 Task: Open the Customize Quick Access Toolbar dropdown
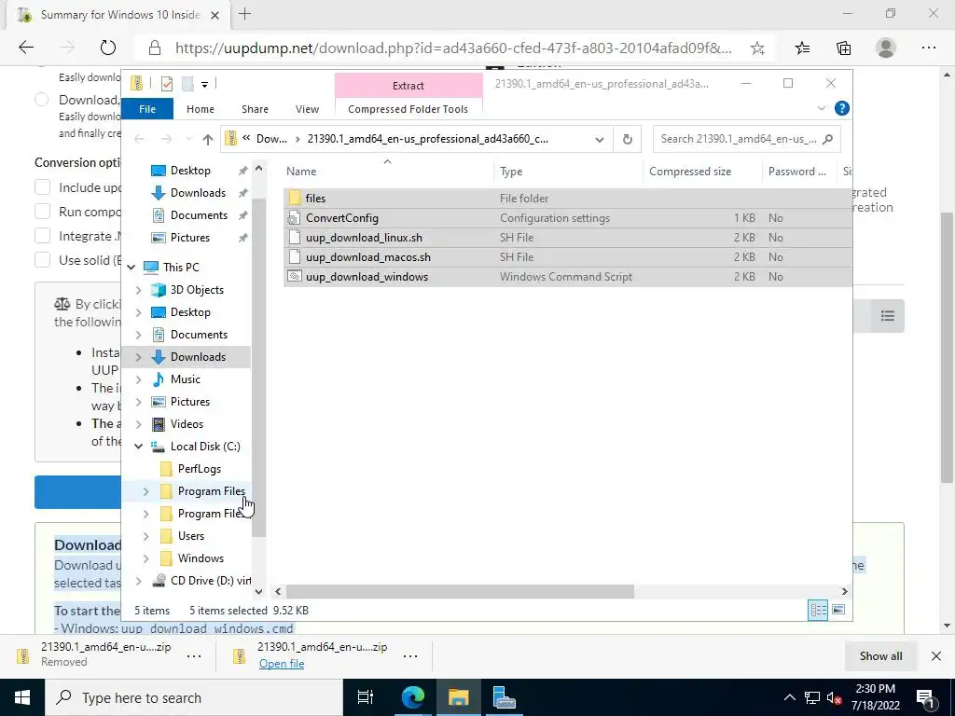point(204,85)
